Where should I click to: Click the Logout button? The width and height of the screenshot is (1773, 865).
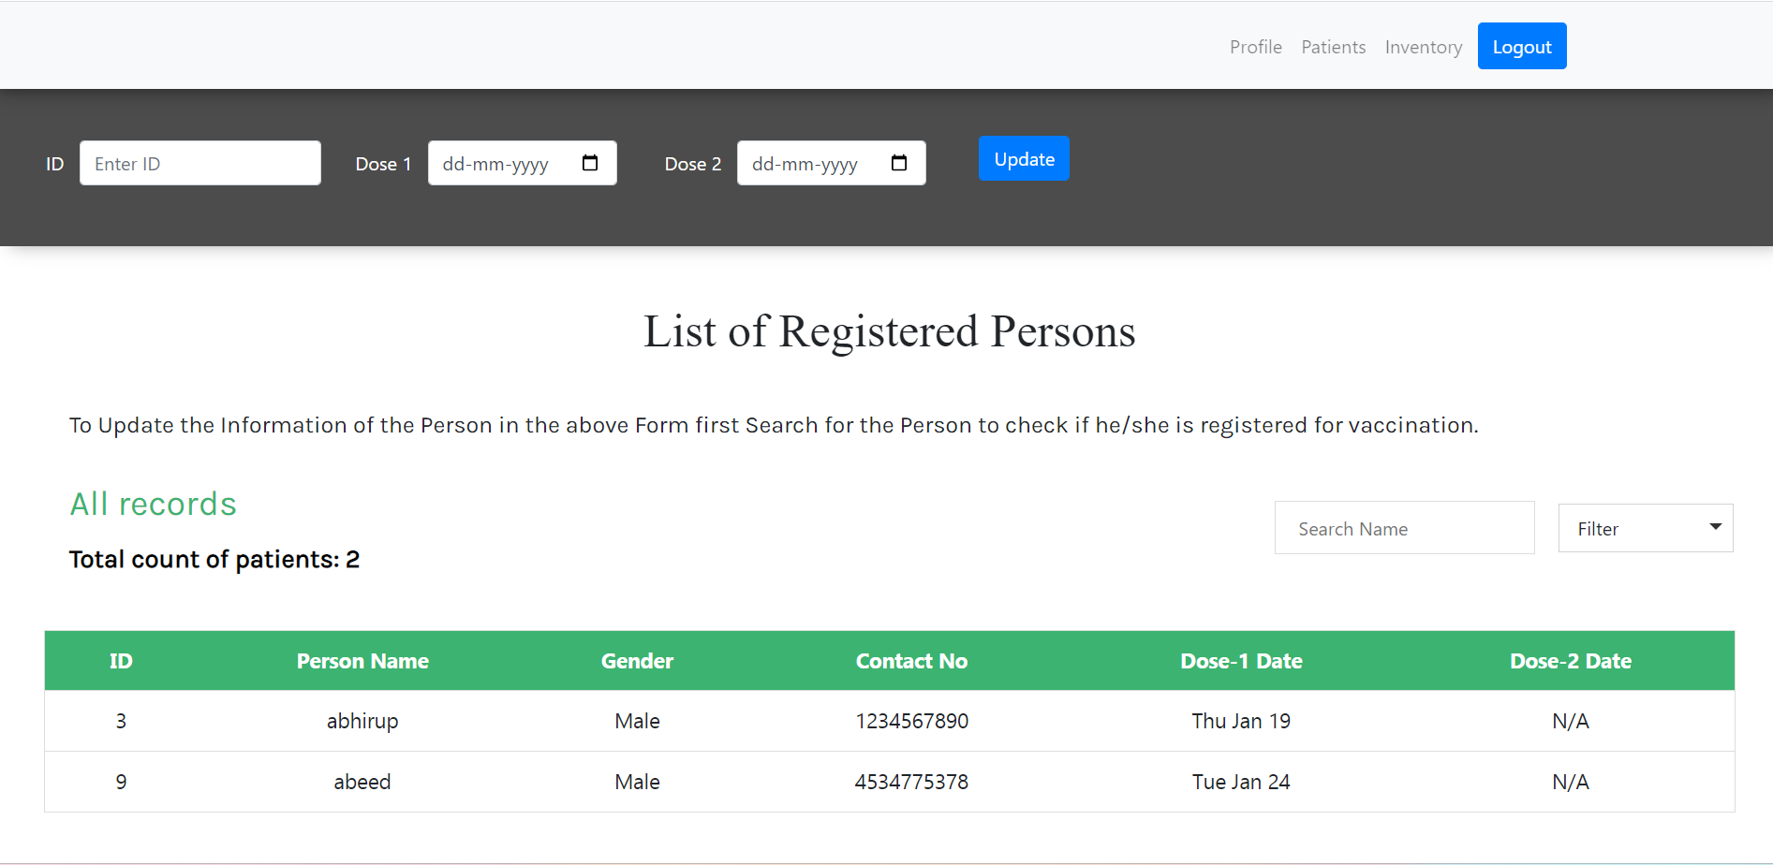(1521, 45)
